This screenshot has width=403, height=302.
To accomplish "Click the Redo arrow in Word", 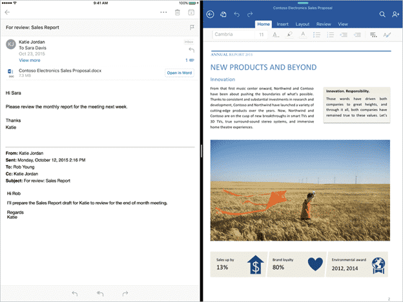I will 250,14.
